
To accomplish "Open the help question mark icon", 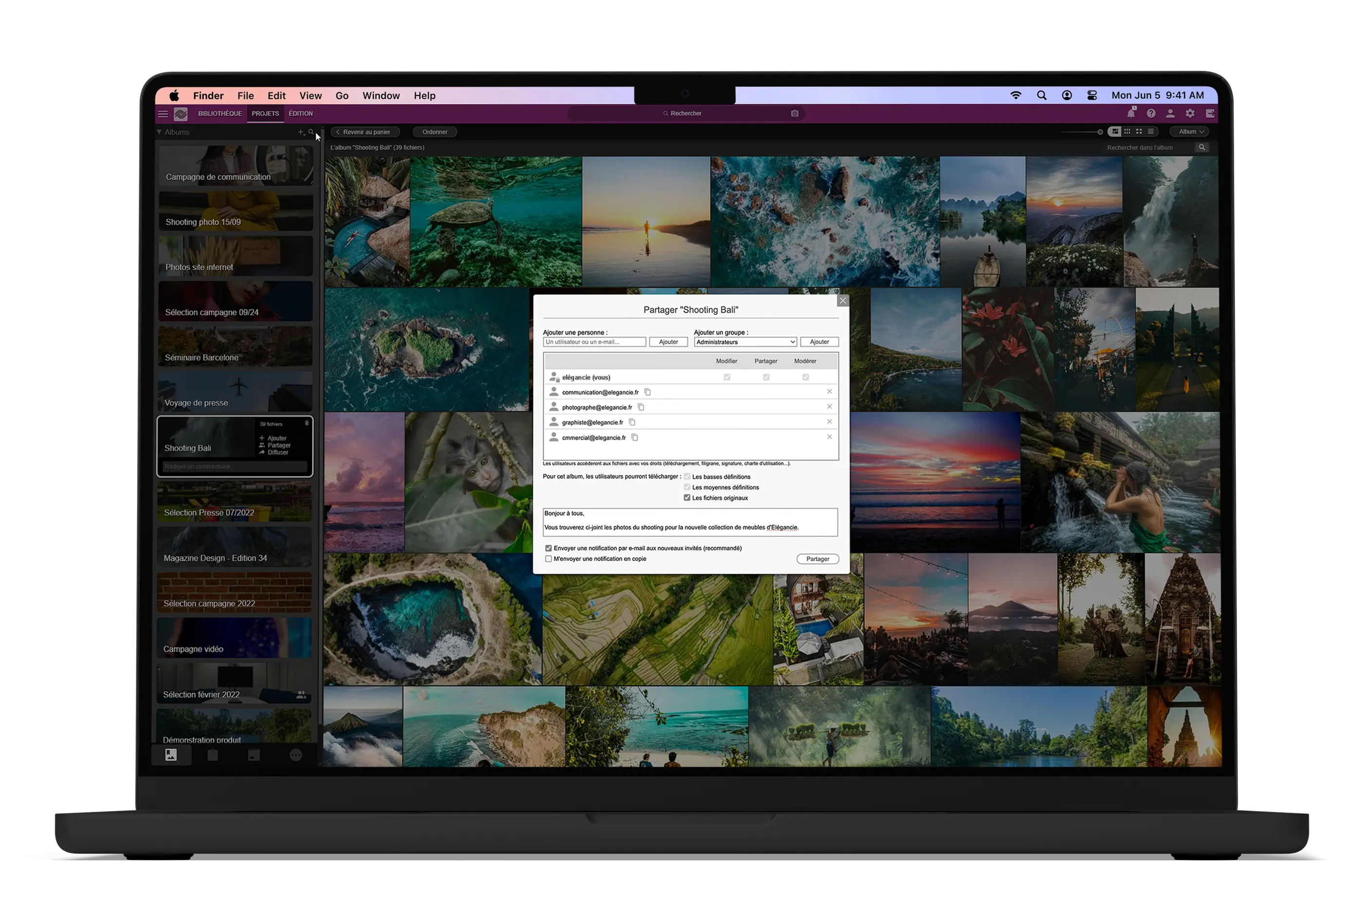I will (x=1151, y=114).
